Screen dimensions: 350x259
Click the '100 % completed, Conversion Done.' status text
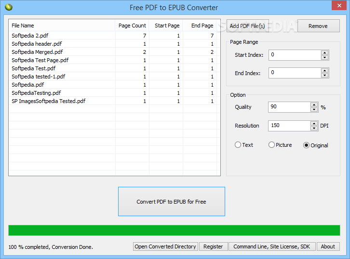51,247
